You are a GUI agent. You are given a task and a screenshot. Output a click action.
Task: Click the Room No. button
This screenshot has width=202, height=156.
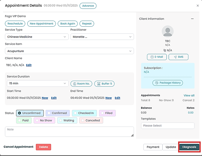[x=81, y=84]
